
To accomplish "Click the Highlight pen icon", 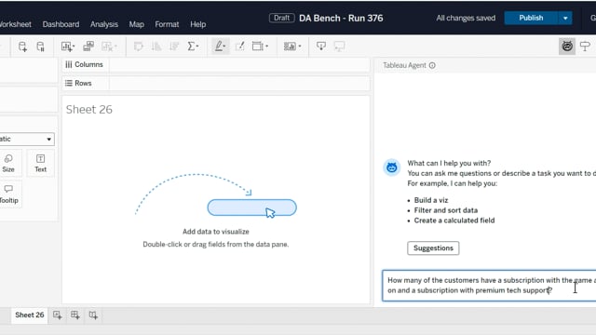I will coord(219,47).
